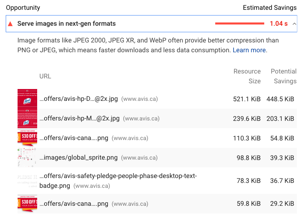
Task: Click the Estimated Savings column header
Action: click(x=270, y=8)
